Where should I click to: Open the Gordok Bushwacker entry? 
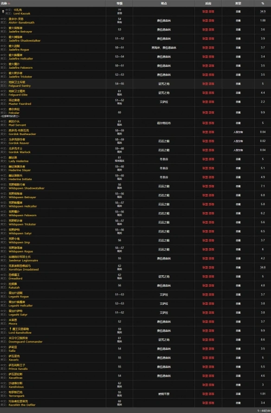pyautogui.click(x=22, y=134)
